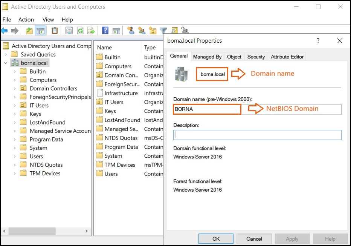Image resolution: width=351 pixels, height=246 pixels.
Task: Click Create new organizational unit icon
Action: point(153,30)
